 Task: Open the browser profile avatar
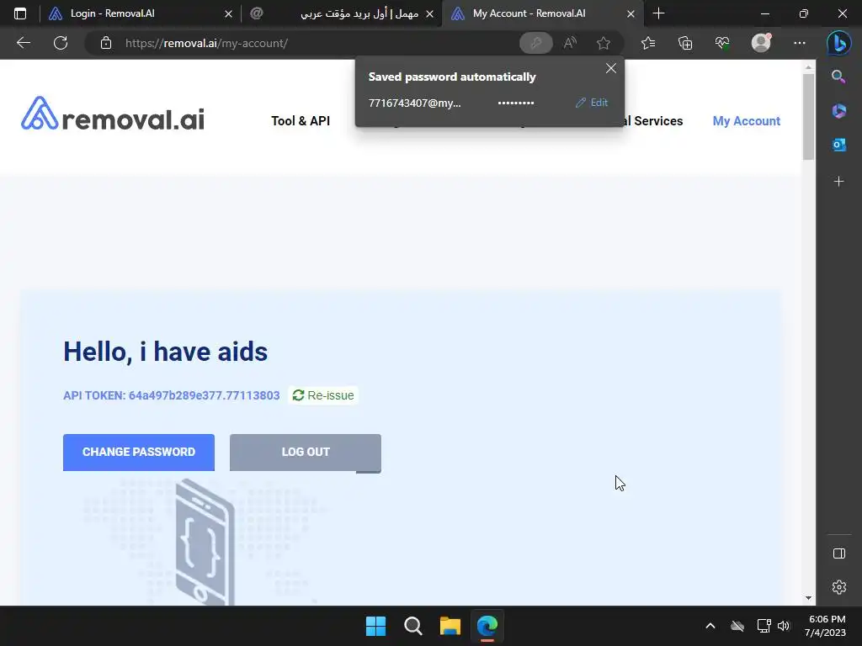click(761, 43)
